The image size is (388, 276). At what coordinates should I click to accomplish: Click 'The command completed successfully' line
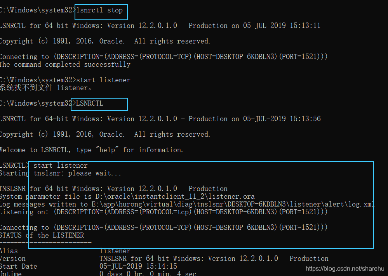point(65,64)
